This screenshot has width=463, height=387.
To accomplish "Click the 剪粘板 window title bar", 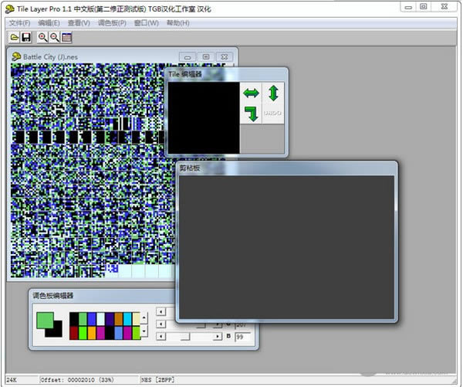I will (x=286, y=168).
